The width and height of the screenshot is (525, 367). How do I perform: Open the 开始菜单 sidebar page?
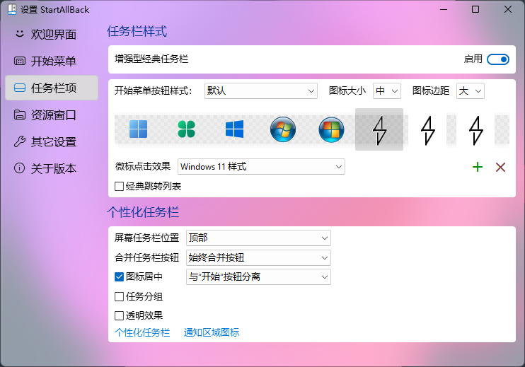pos(52,61)
